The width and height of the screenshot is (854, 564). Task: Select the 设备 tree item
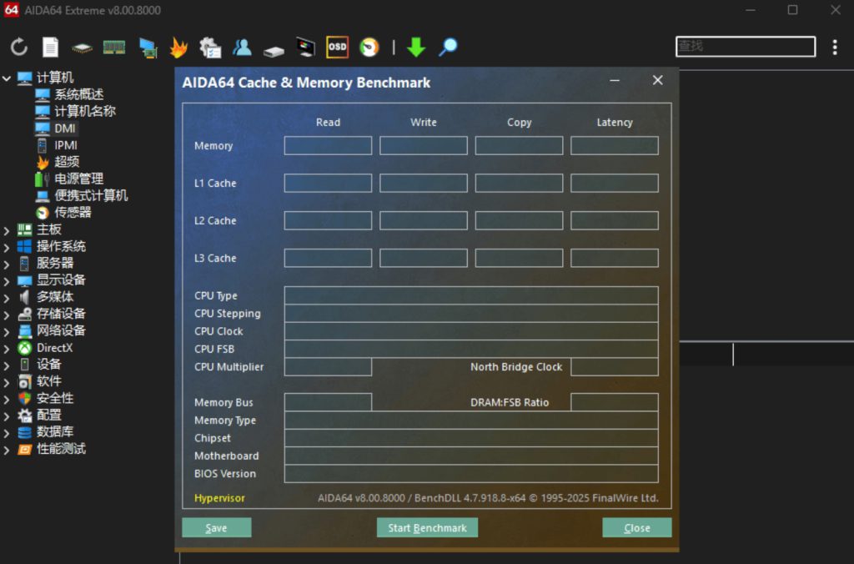[x=48, y=364]
